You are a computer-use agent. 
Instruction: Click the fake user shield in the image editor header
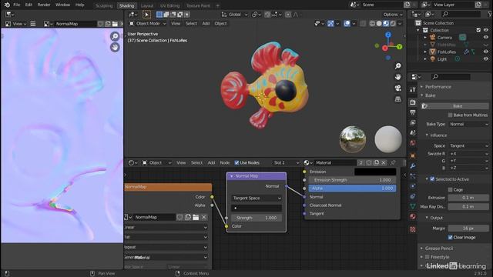tap(100, 24)
